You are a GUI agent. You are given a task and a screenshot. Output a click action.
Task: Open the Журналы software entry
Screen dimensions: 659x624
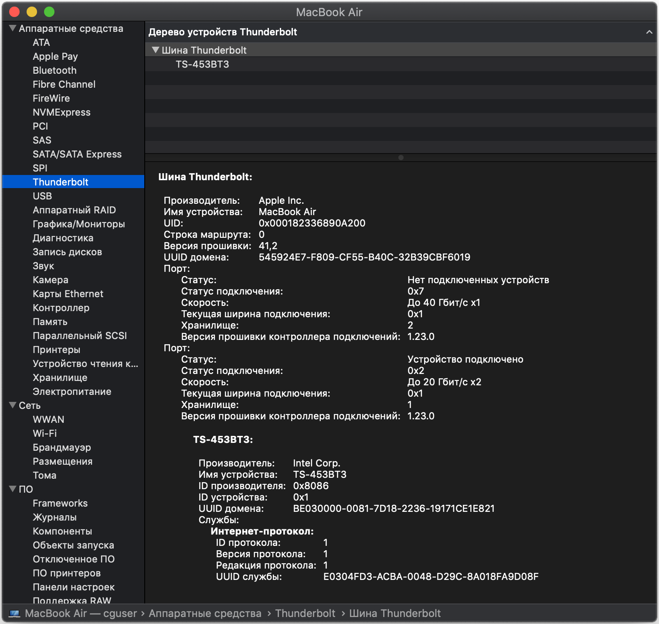point(54,518)
